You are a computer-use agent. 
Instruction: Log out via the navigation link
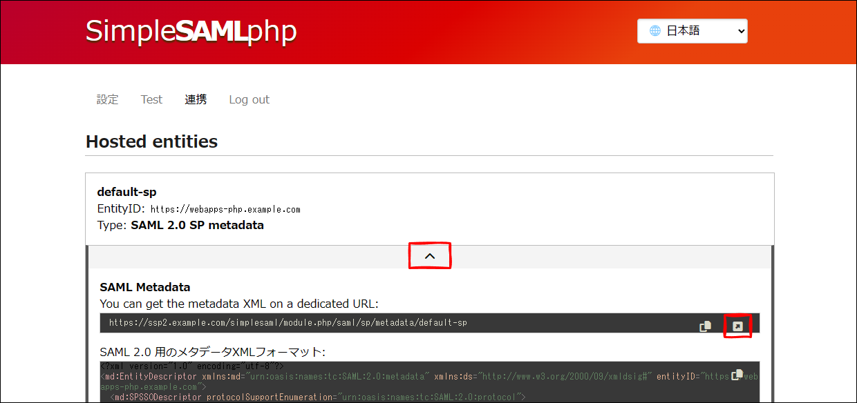249,99
